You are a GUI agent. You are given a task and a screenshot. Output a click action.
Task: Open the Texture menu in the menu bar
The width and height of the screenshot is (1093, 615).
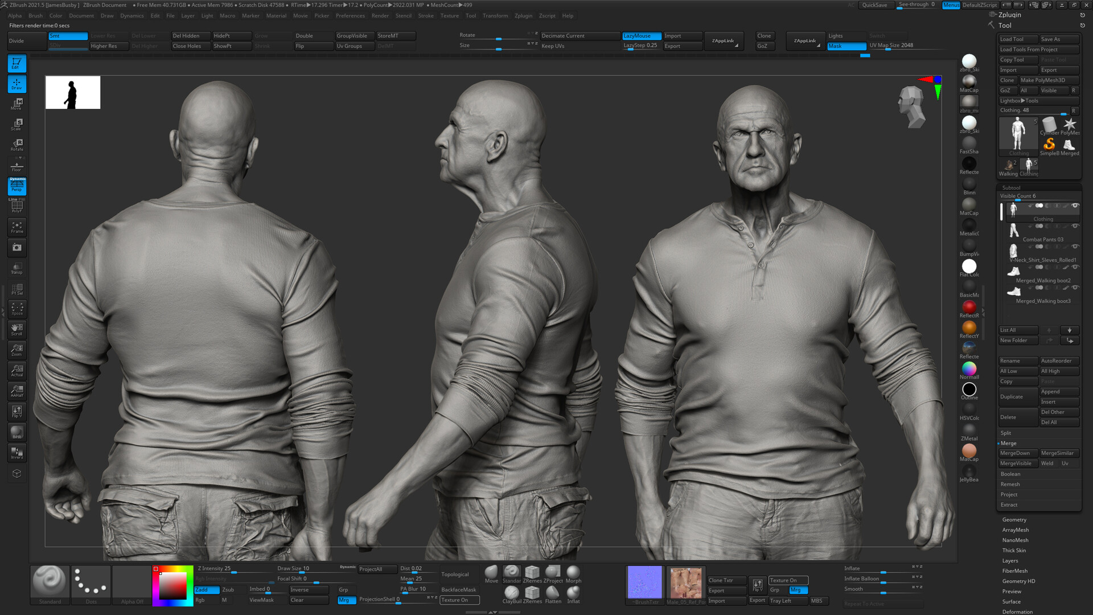click(x=449, y=15)
